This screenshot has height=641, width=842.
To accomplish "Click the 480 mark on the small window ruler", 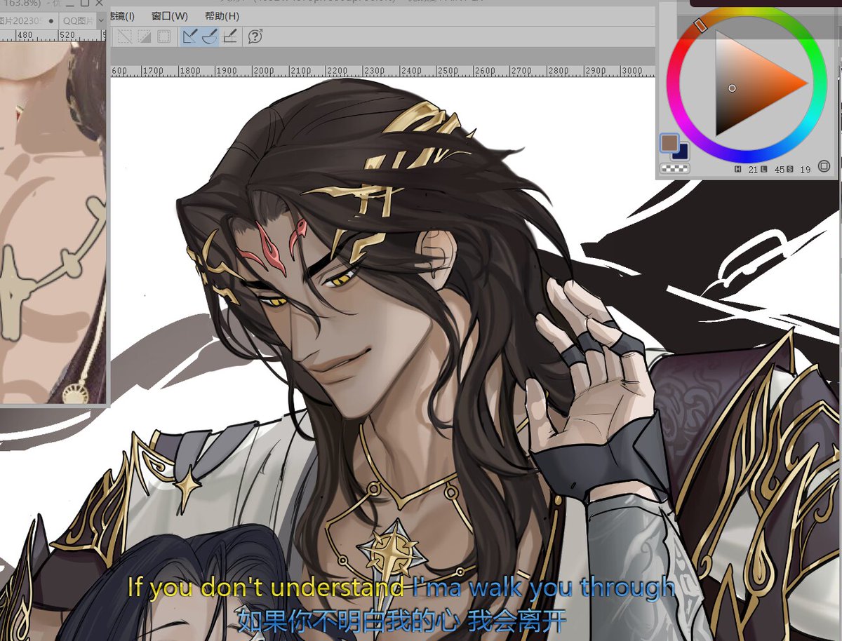I will point(25,34).
